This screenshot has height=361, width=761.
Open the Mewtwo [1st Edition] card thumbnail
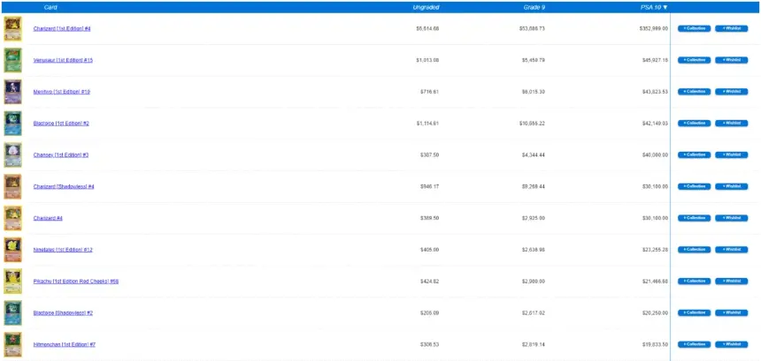pyautogui.click(x=12, y=92)
